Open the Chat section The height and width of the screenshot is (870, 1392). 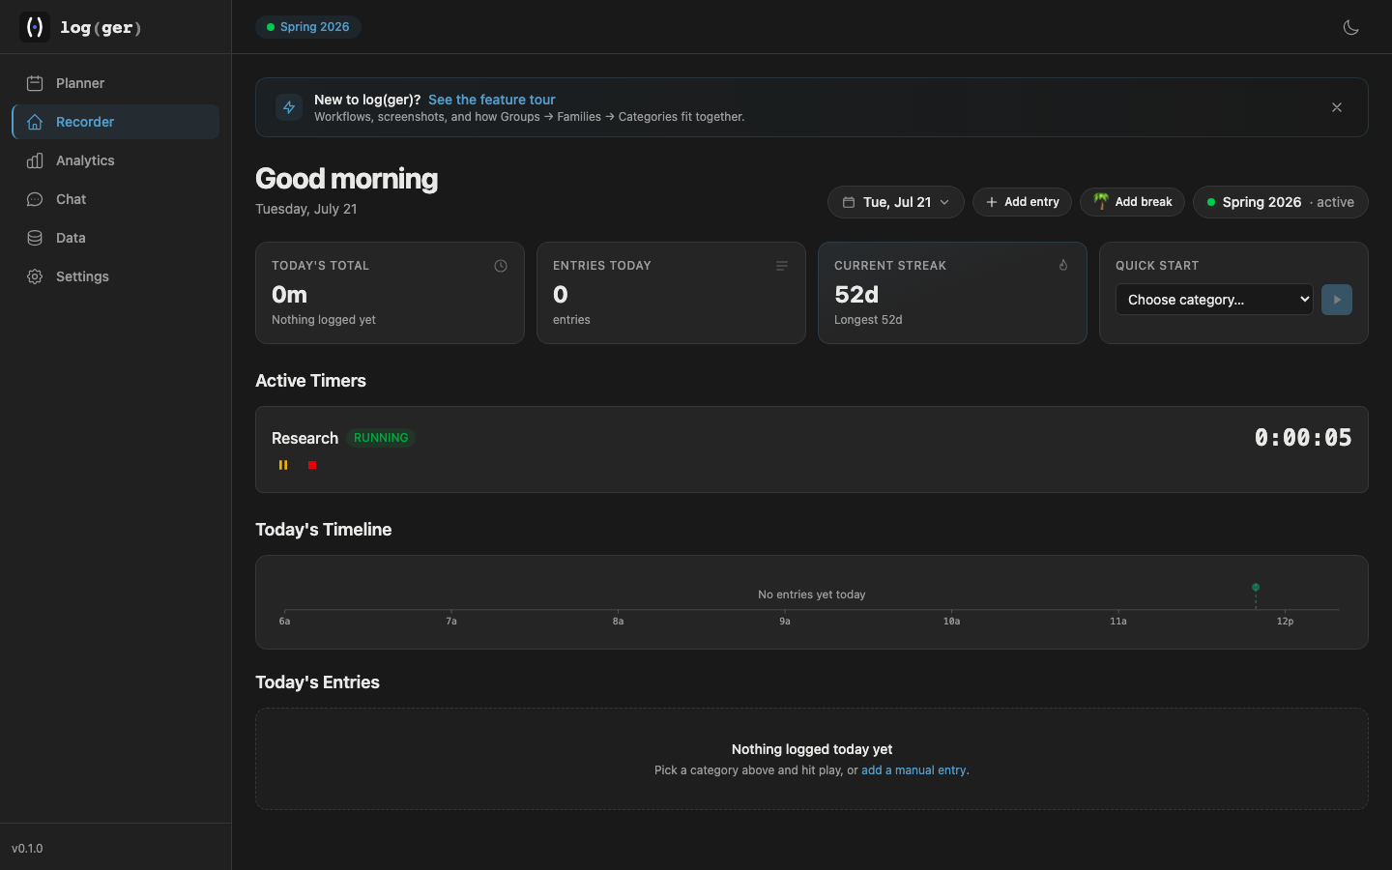116,199
